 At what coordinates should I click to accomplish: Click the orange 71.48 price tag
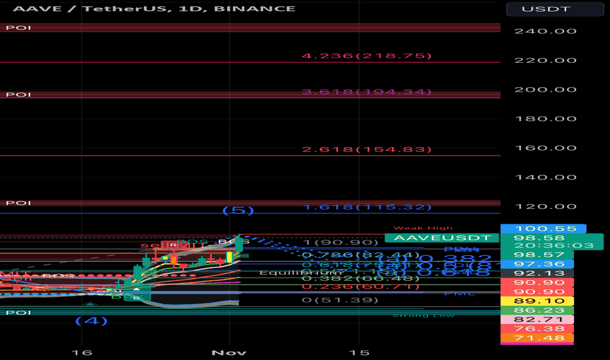coord(537,338)
